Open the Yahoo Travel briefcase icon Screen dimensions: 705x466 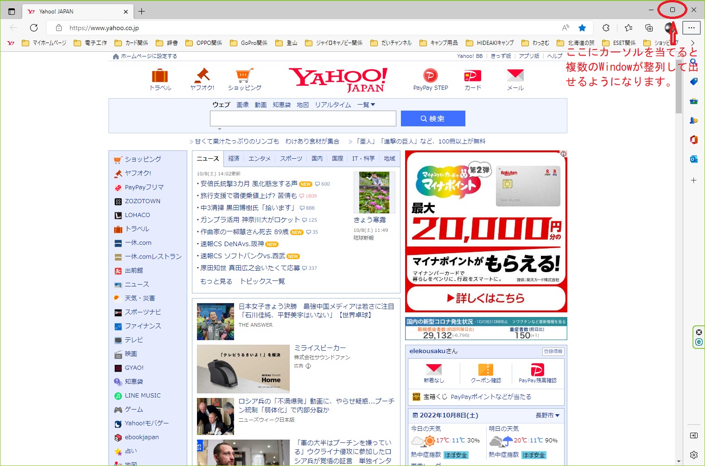[160, 75]
